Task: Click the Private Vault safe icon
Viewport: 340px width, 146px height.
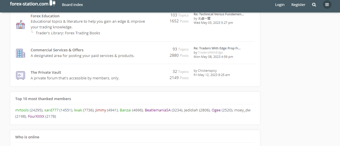Action: click(21, 75)
